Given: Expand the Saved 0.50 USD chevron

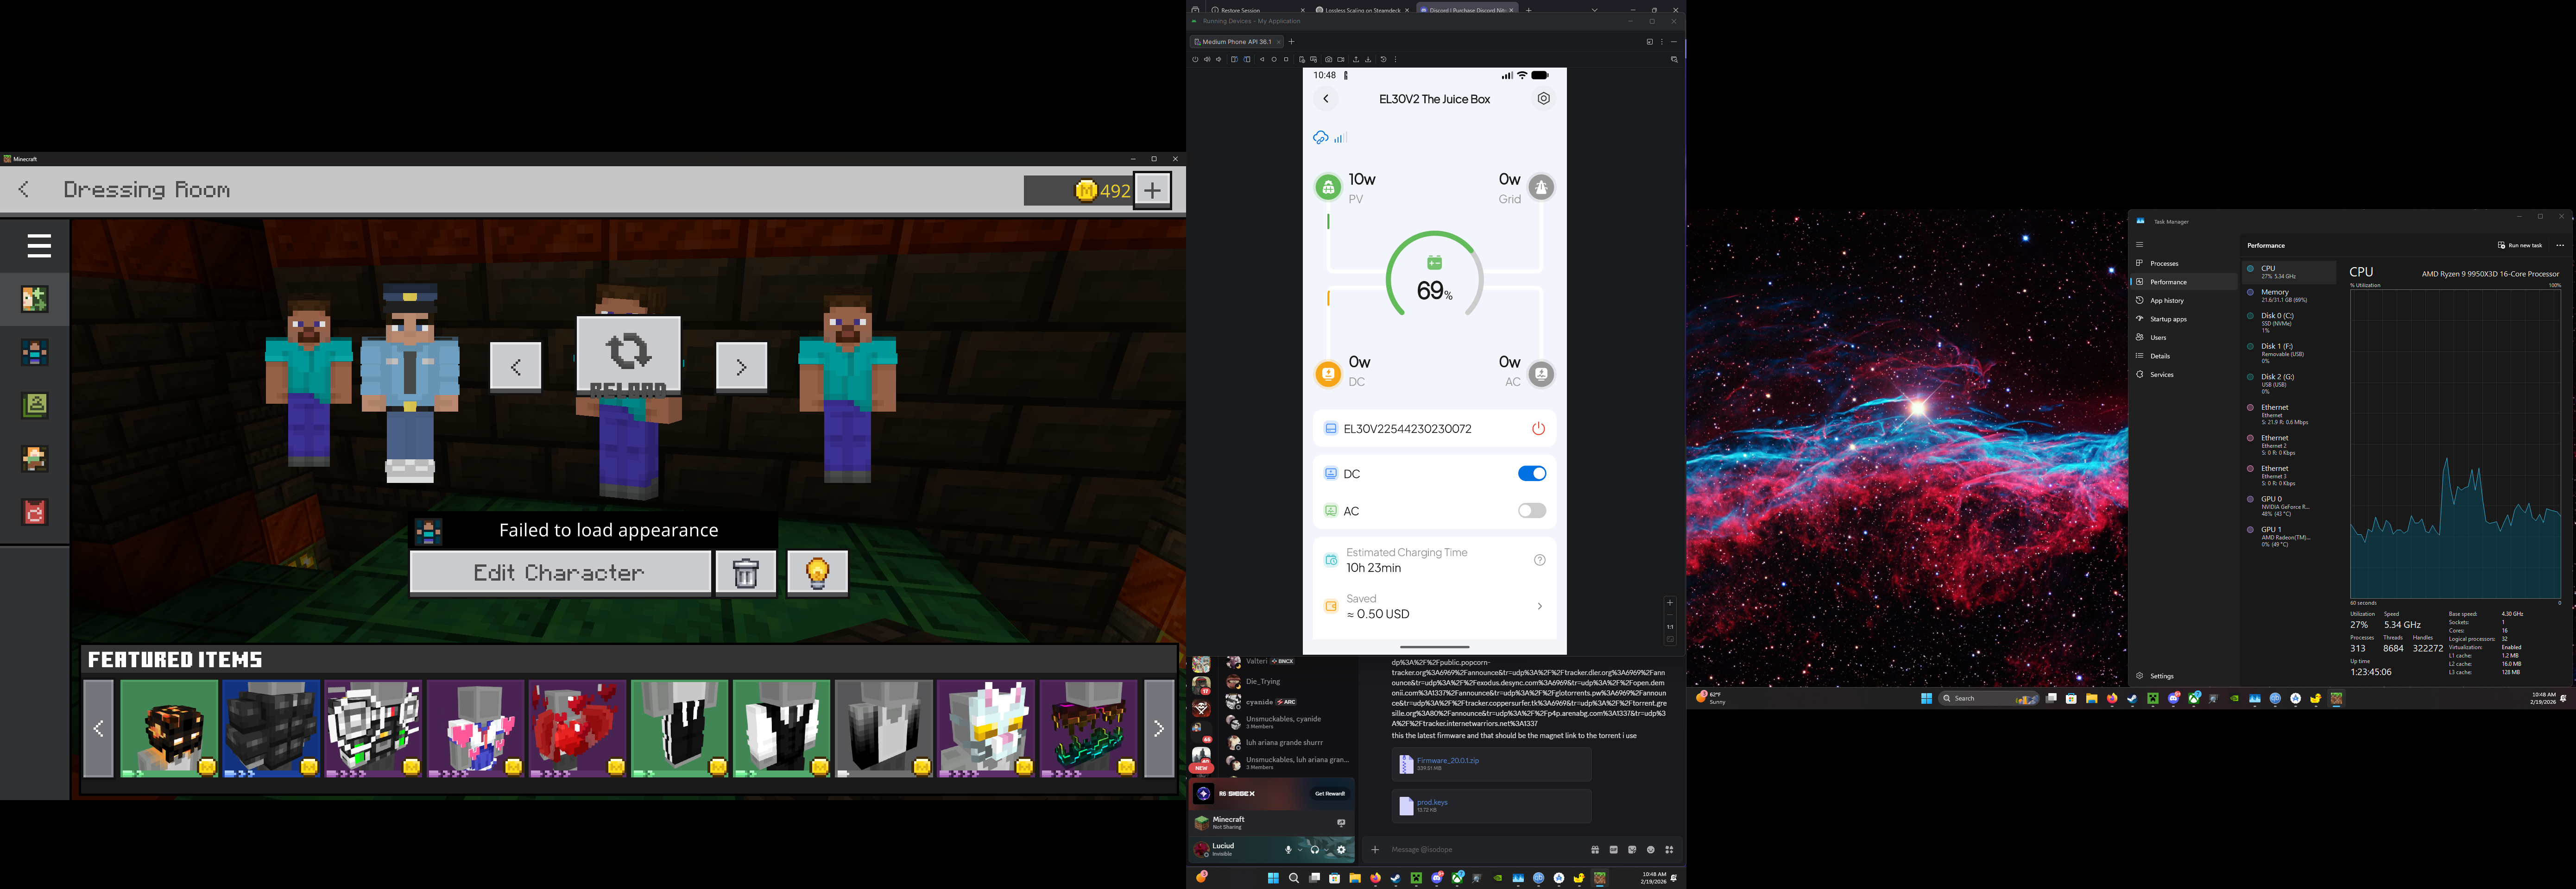Looking at the screenshot, I should coord(1539,606).
